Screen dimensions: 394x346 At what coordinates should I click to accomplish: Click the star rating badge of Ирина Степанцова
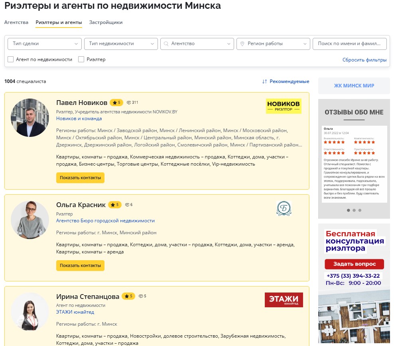[128, 296]
